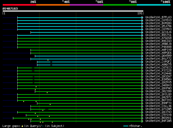
Task: Select the UniRef100_Q2I6J6 hit label
Action: (x=158, y=32)
